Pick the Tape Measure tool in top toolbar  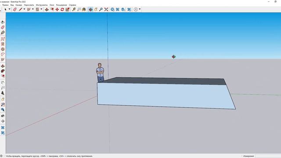74,9
